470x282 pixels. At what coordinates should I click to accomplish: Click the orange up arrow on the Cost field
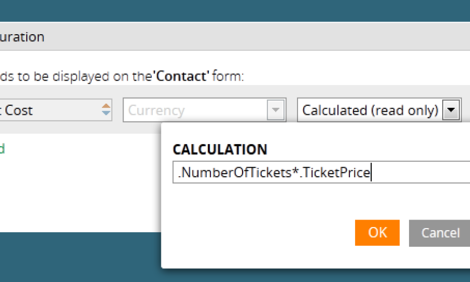(x=106, y=106)
